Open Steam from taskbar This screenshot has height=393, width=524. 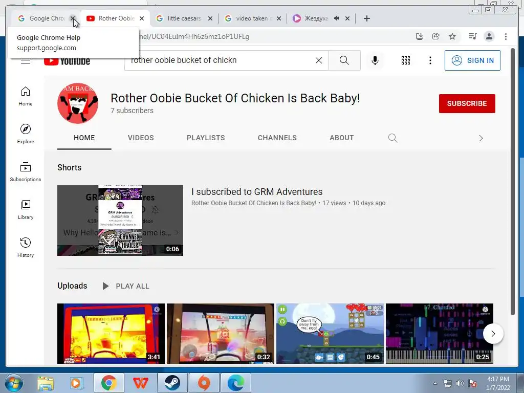coord(172,383)
